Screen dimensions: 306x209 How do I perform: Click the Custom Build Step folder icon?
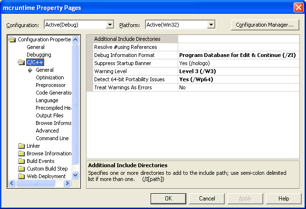click(x=21, y=169)
